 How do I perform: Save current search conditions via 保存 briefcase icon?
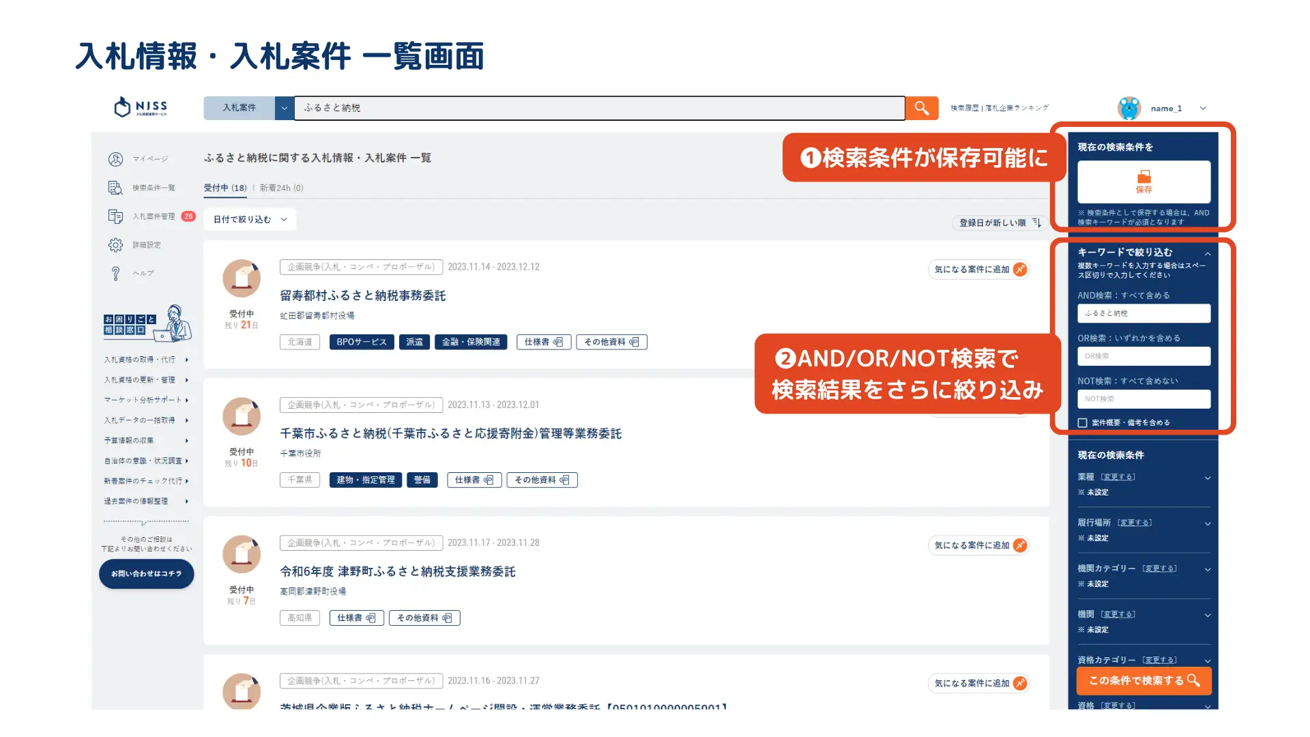coord(1144,182)
